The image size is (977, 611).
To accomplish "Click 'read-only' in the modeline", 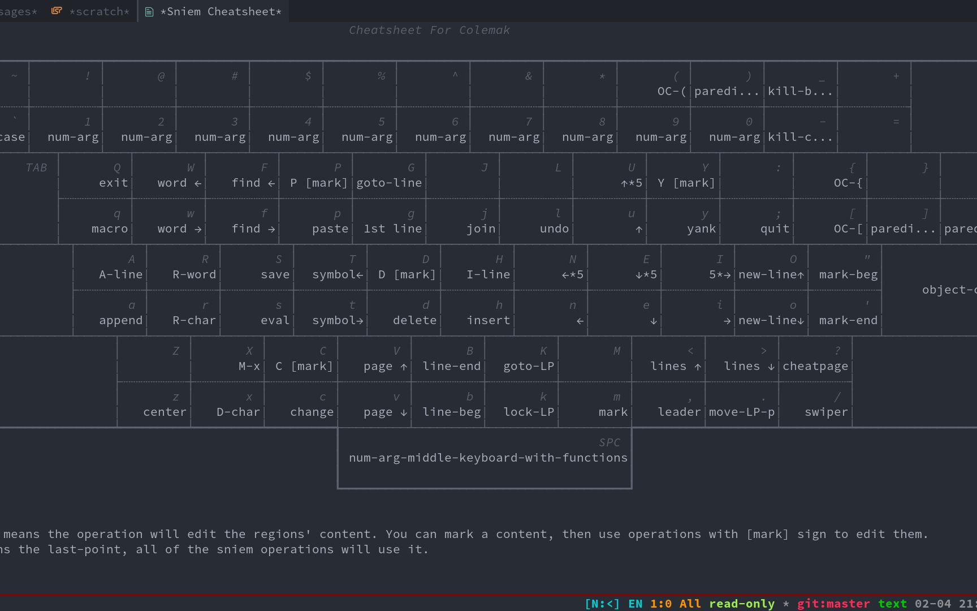I will pyautogui.click(x=742, y=604).
